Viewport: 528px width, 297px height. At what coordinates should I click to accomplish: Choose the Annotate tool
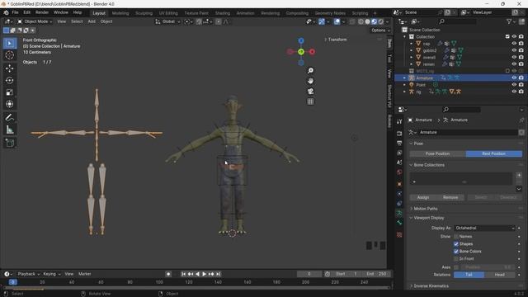[x=10, y=117]
